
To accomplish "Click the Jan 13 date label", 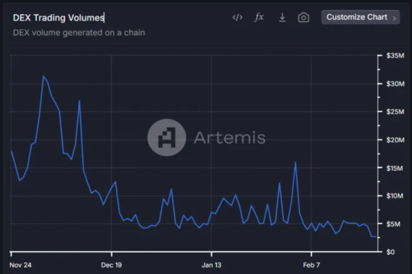I will coord(211,265).
